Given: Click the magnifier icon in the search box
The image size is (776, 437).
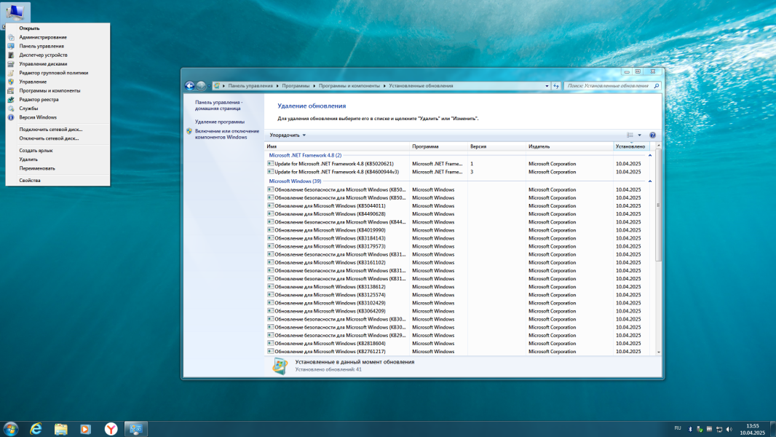Looking at the screenshot, I should [x=656, y=86].
